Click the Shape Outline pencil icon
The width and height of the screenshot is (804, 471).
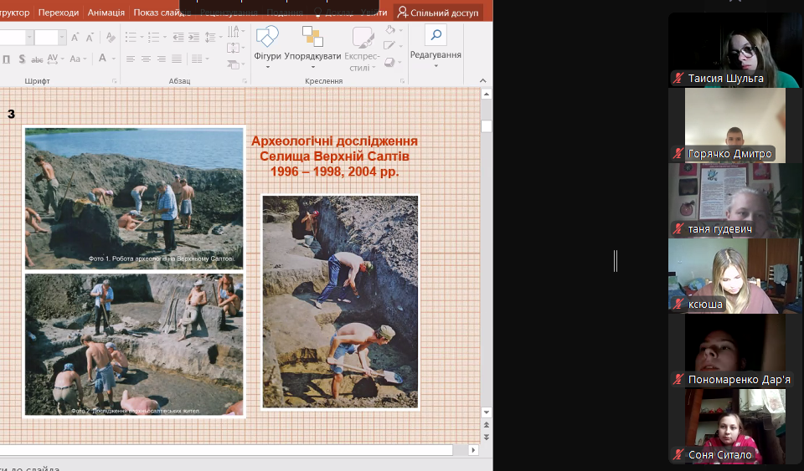coord(389,46)
